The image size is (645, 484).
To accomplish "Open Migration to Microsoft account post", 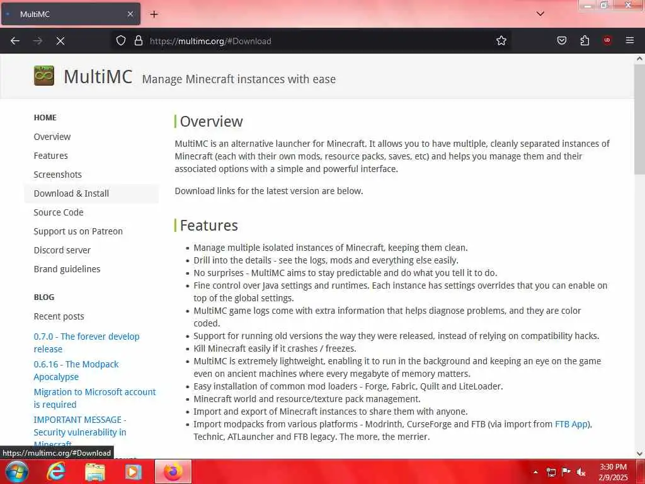I will 94,398.
